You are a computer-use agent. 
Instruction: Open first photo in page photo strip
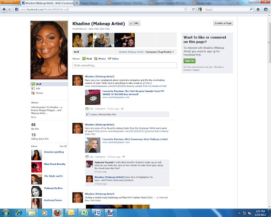click(83, 40)
